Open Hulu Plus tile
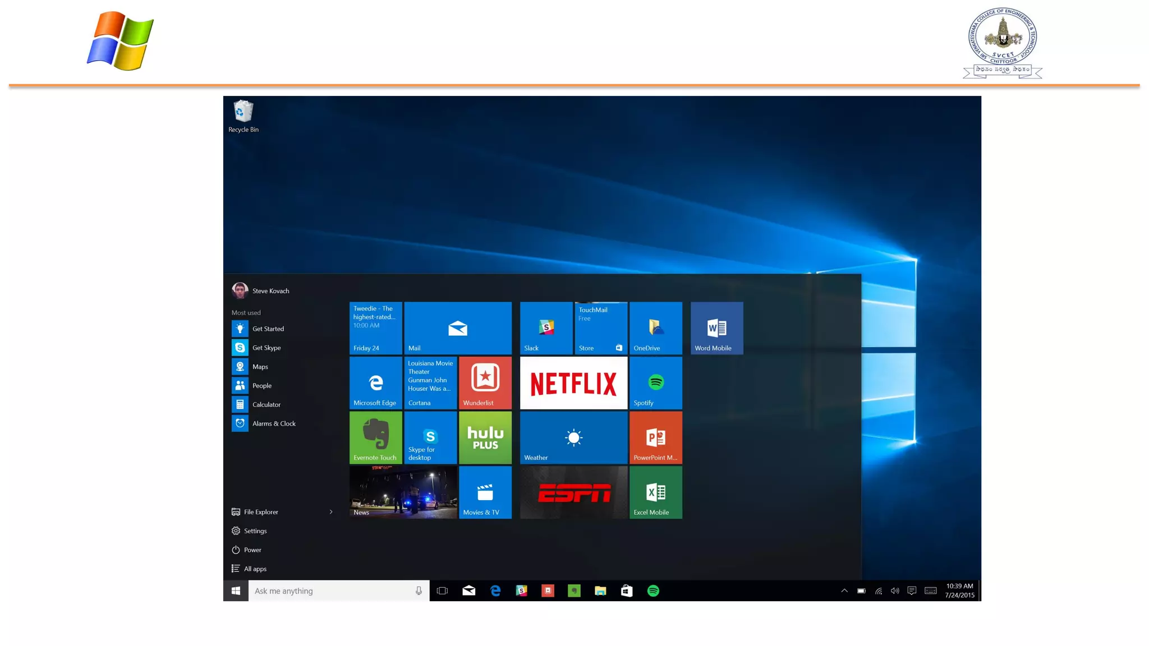The height and width of the screenshot is (646, 1149). point(485,437)
